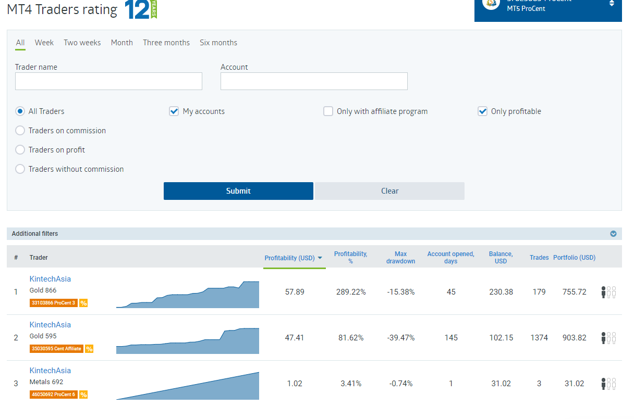Toggle sort arrow on Profitability (USD) column
The width and height of the screenshot is (634, 419).
[320, 258]
